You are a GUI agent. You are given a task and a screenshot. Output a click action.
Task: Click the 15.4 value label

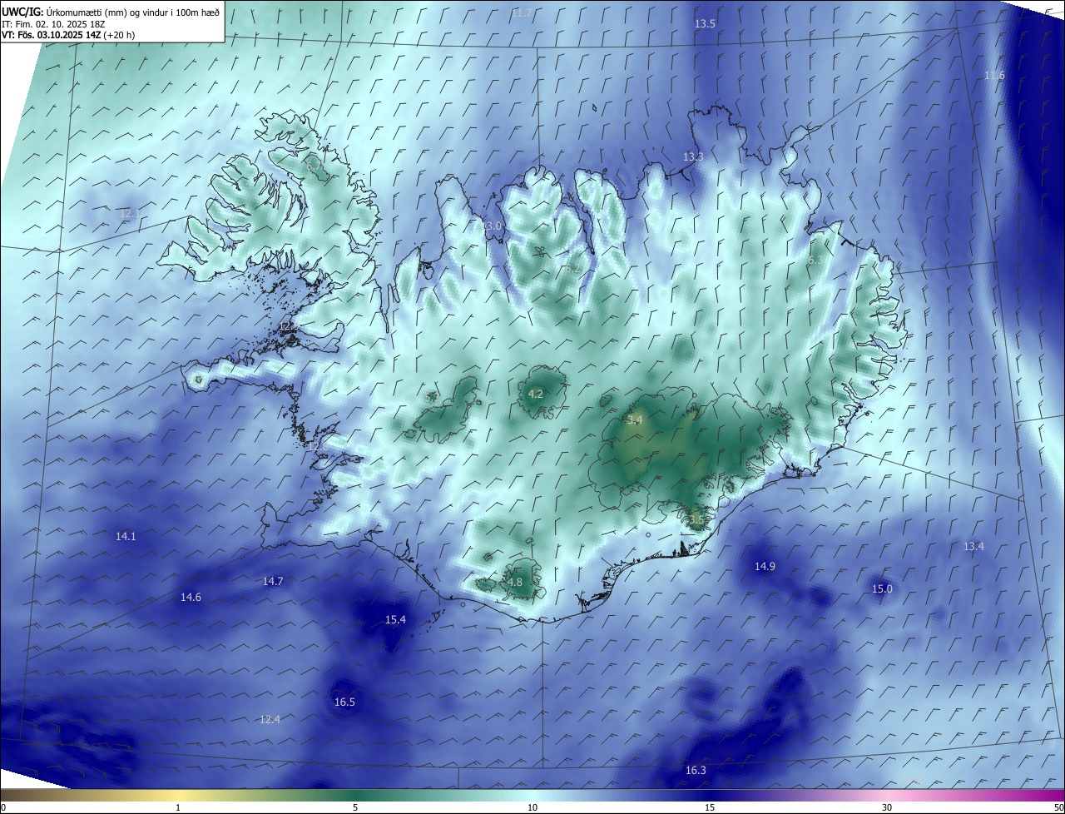(x=395, y=620)
